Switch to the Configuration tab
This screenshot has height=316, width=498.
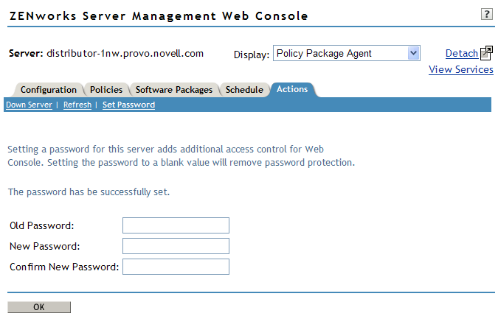pyautogui.click(x=49, y=90)
